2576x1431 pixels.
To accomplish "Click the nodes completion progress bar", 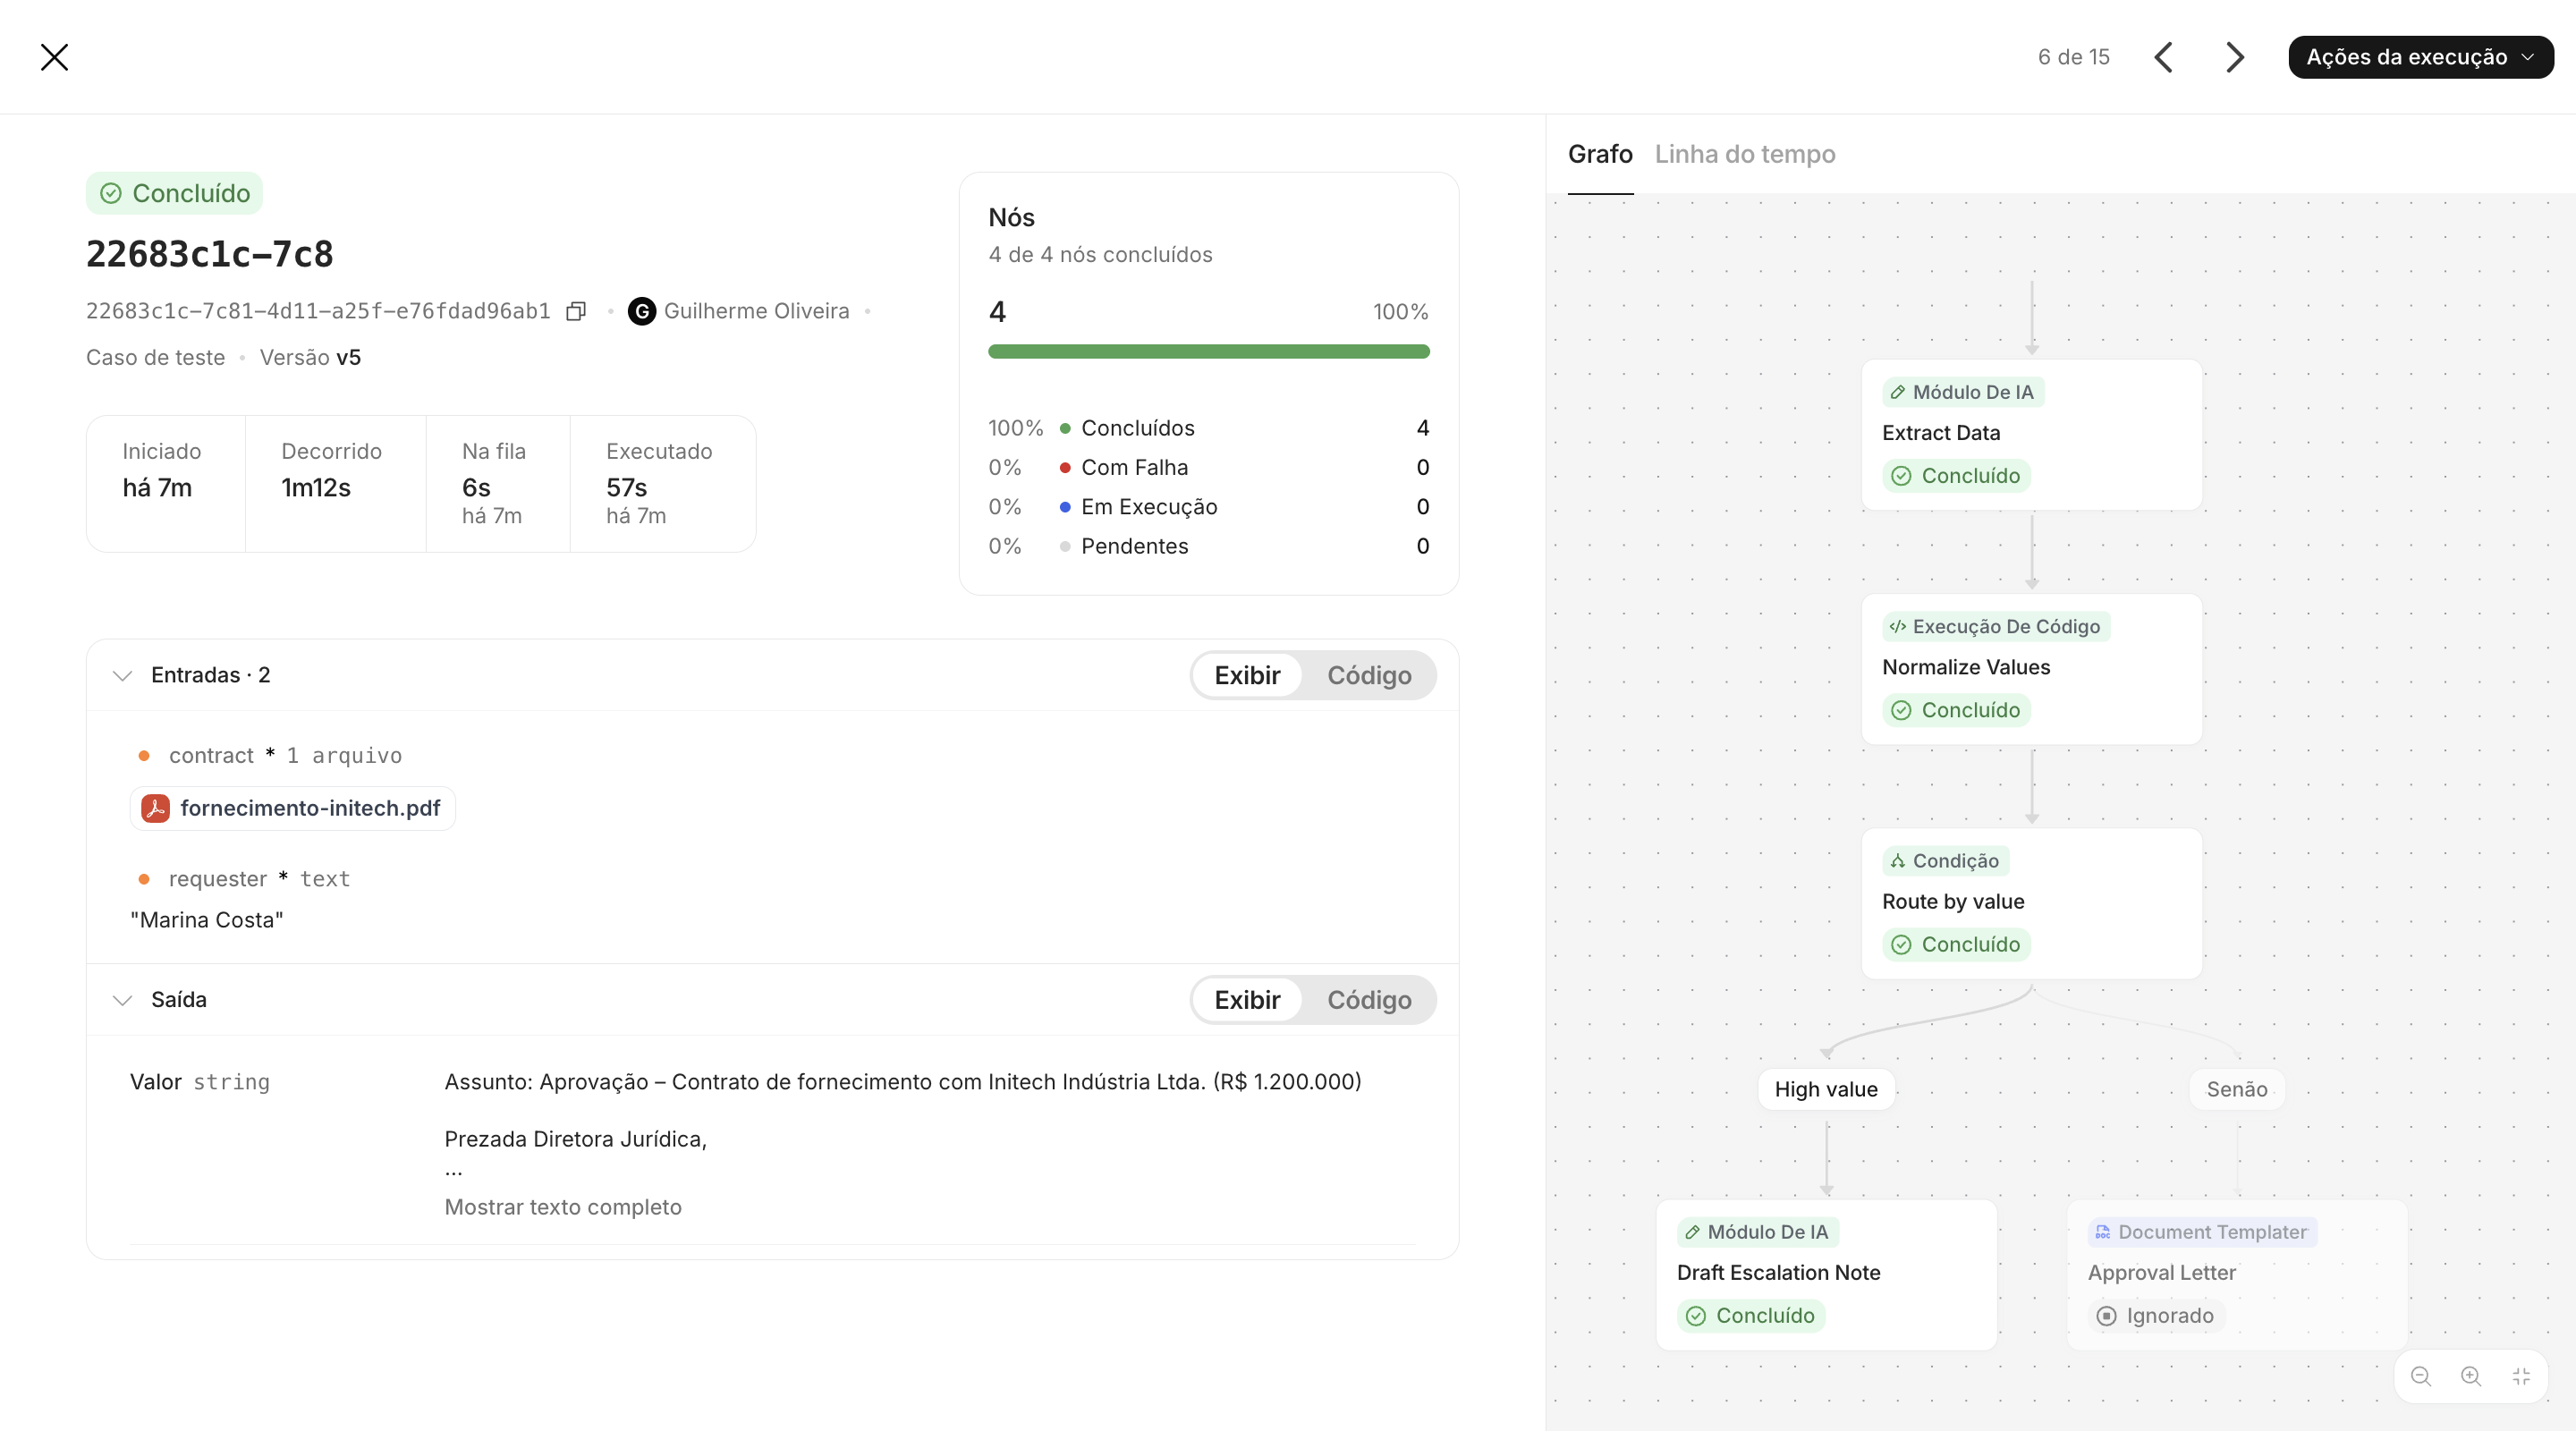I will pos(1209,351).
